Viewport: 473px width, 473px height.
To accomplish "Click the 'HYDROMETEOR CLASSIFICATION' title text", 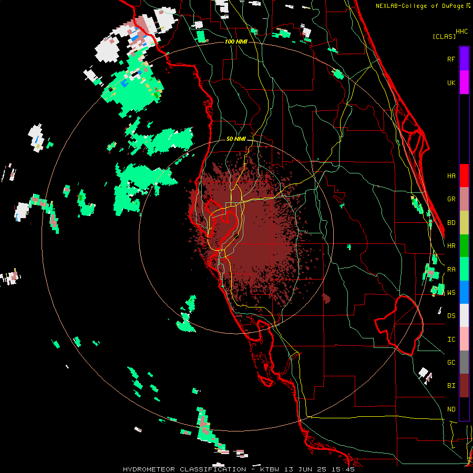I will pyautogui.click(x=184, y=469).
